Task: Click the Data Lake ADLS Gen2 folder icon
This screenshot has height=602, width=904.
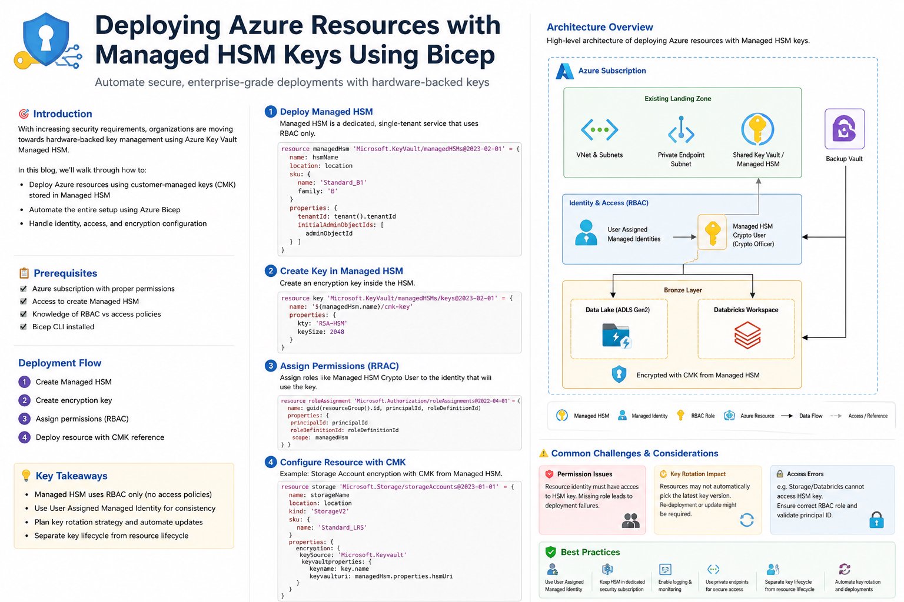Action: (x=616, y=336)
